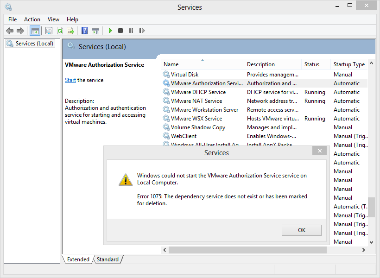Image resolution: width=380 pixels, height=278 pixels.
Task: Click the Back arrow in toolbar
Action: click(10, 31)
